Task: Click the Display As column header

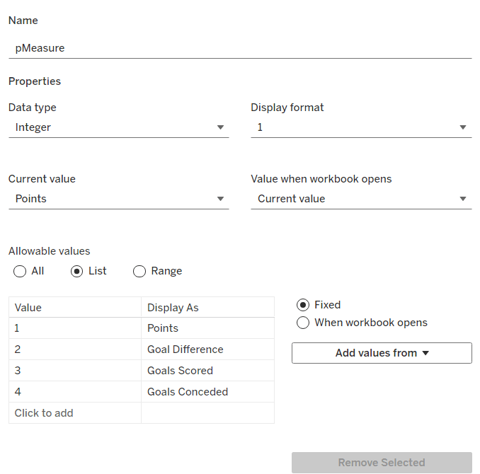Action: click(x=207, y=308)
